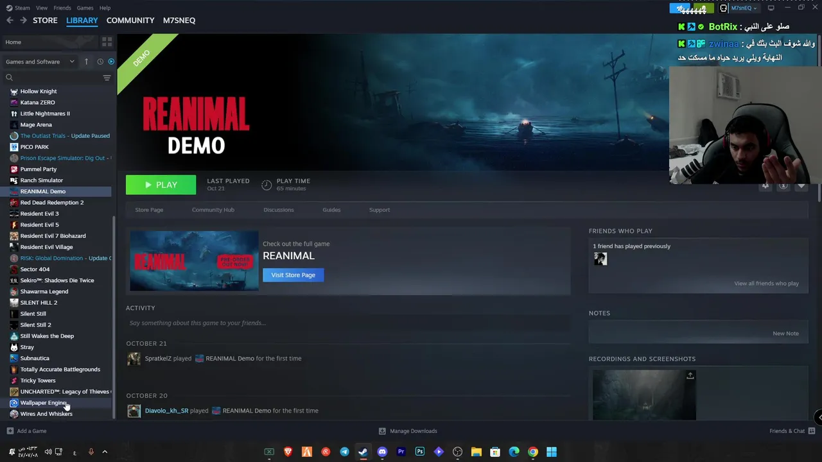Select Sekiro Shadows Die Twice entry

tap(57, 280)
